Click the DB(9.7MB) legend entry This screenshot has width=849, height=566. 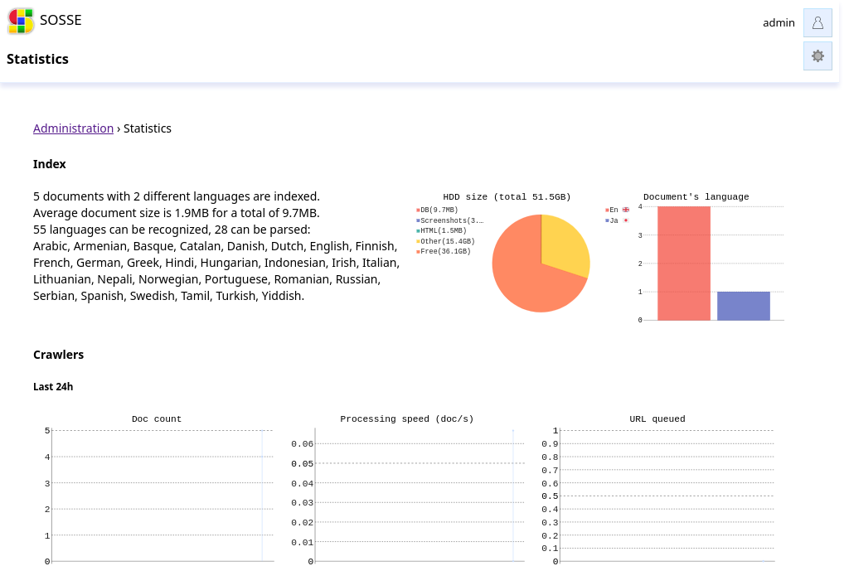click(437, 210)
